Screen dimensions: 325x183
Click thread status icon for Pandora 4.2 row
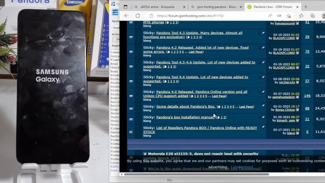coord(131,52)
